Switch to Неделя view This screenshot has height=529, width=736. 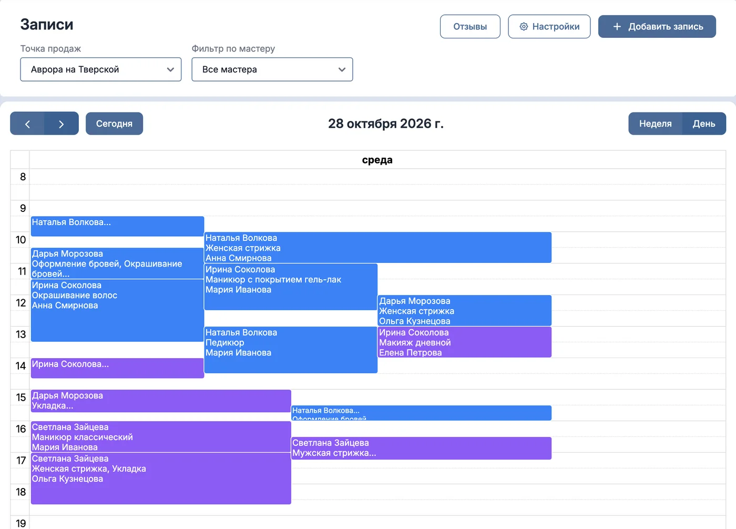pos(655,124)
